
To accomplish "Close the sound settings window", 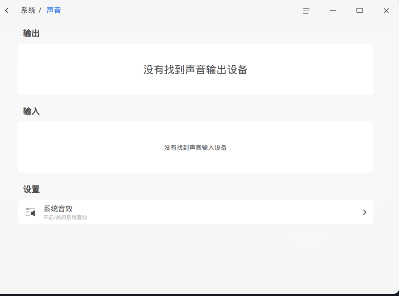I will coord(386,11).
